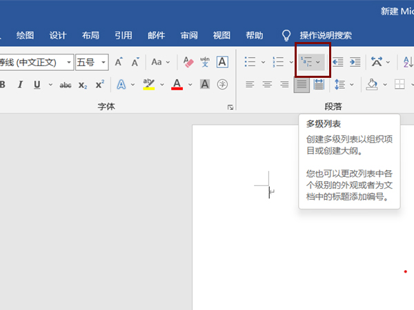This screenshot has height=310, width=414.
Task: Click the distributed alignment icon
Action: (319, 85)
